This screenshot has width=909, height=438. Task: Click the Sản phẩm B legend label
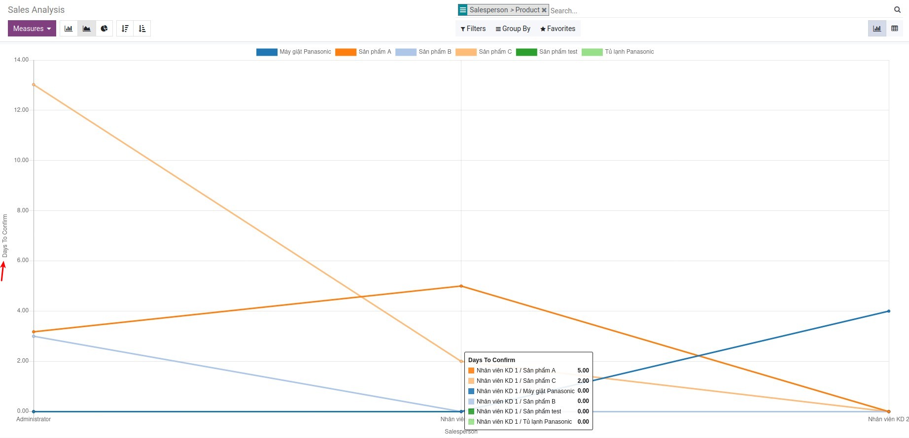pyautogui.click(x=435, y=52)
